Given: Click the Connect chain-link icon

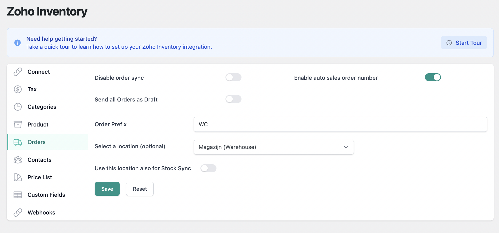Looking at the screenshot, I should point(18,72).
